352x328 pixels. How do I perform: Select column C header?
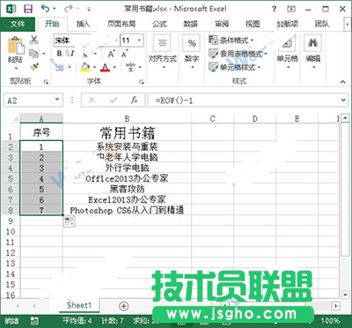coord(212,119)
